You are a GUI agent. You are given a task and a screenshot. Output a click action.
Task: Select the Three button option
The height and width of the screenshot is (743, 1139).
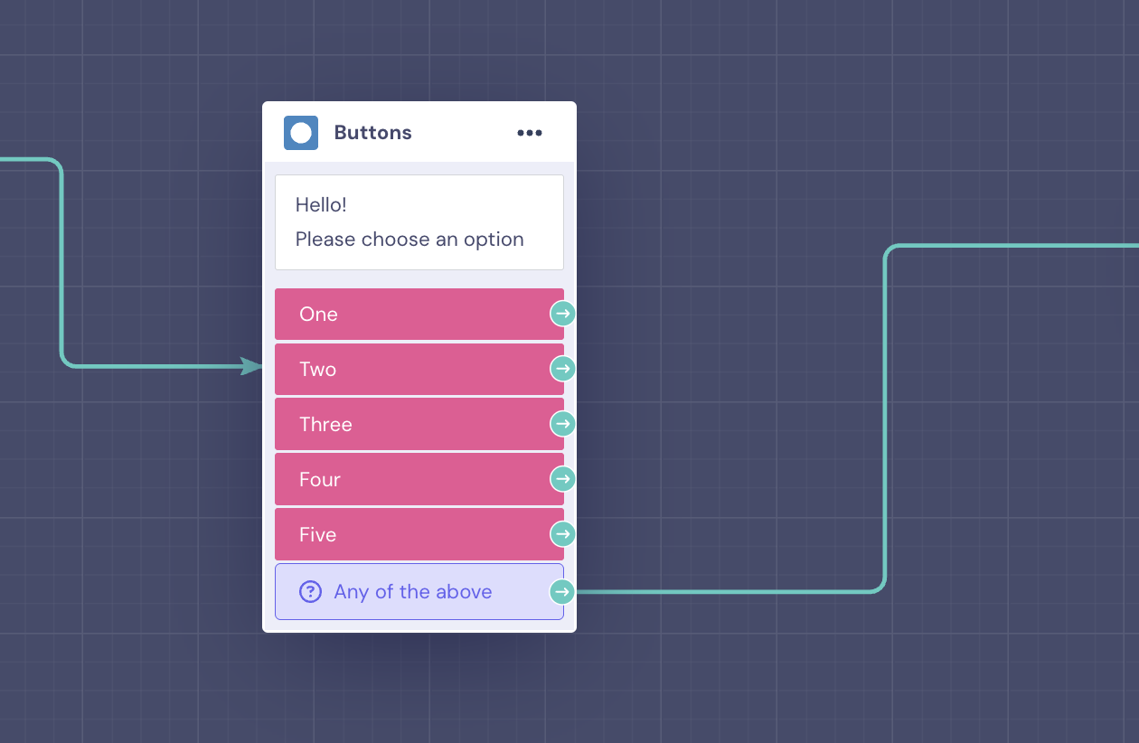[419, 424]
